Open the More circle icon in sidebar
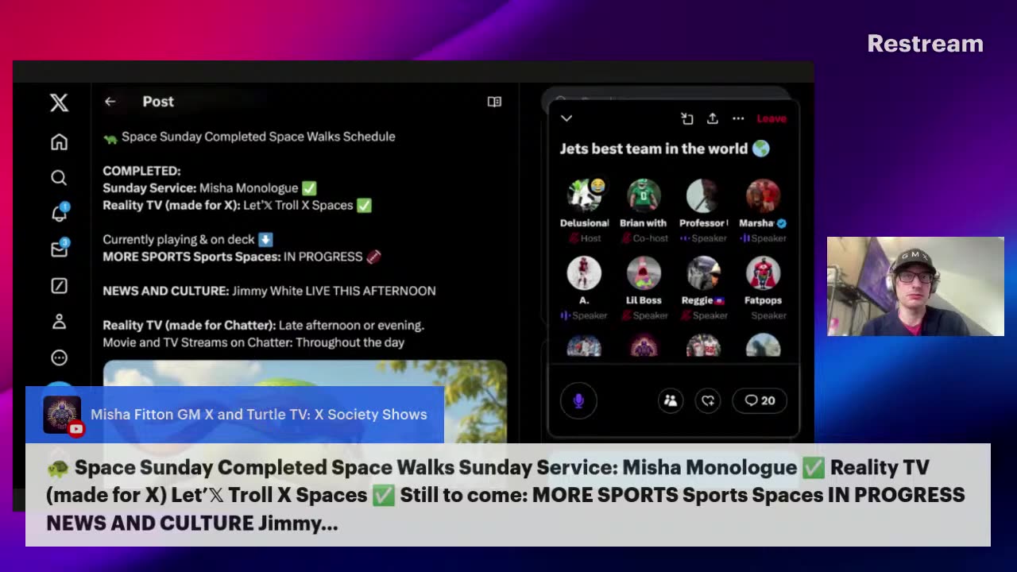 click(x=59, y=357)
